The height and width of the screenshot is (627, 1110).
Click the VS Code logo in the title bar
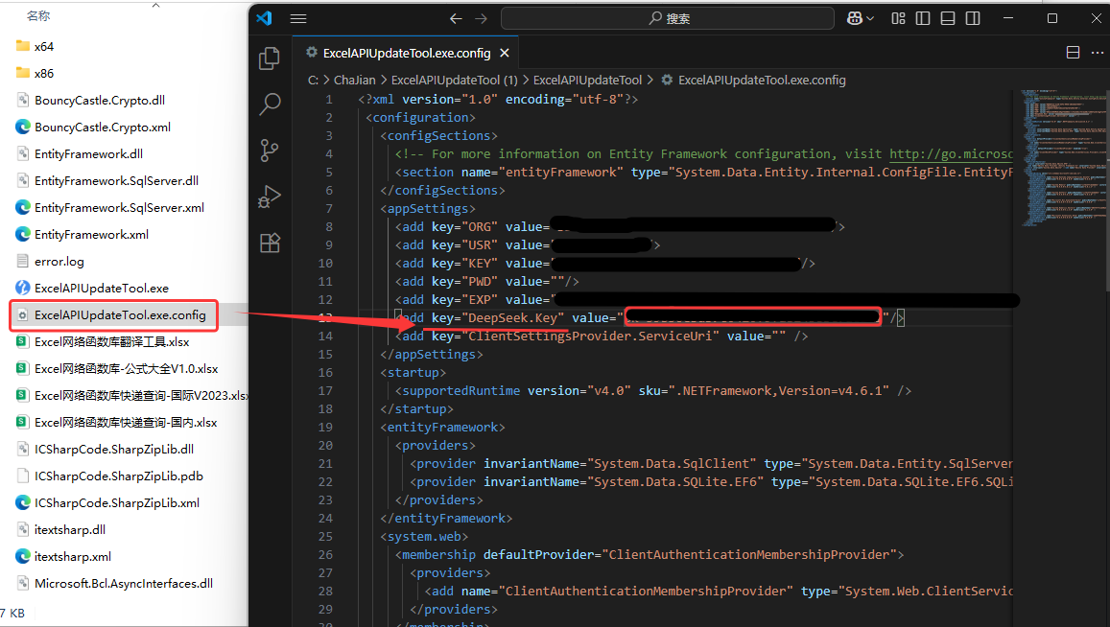(x=265, y=18)
